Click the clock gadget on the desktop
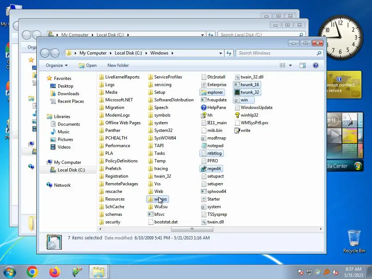 340,37
